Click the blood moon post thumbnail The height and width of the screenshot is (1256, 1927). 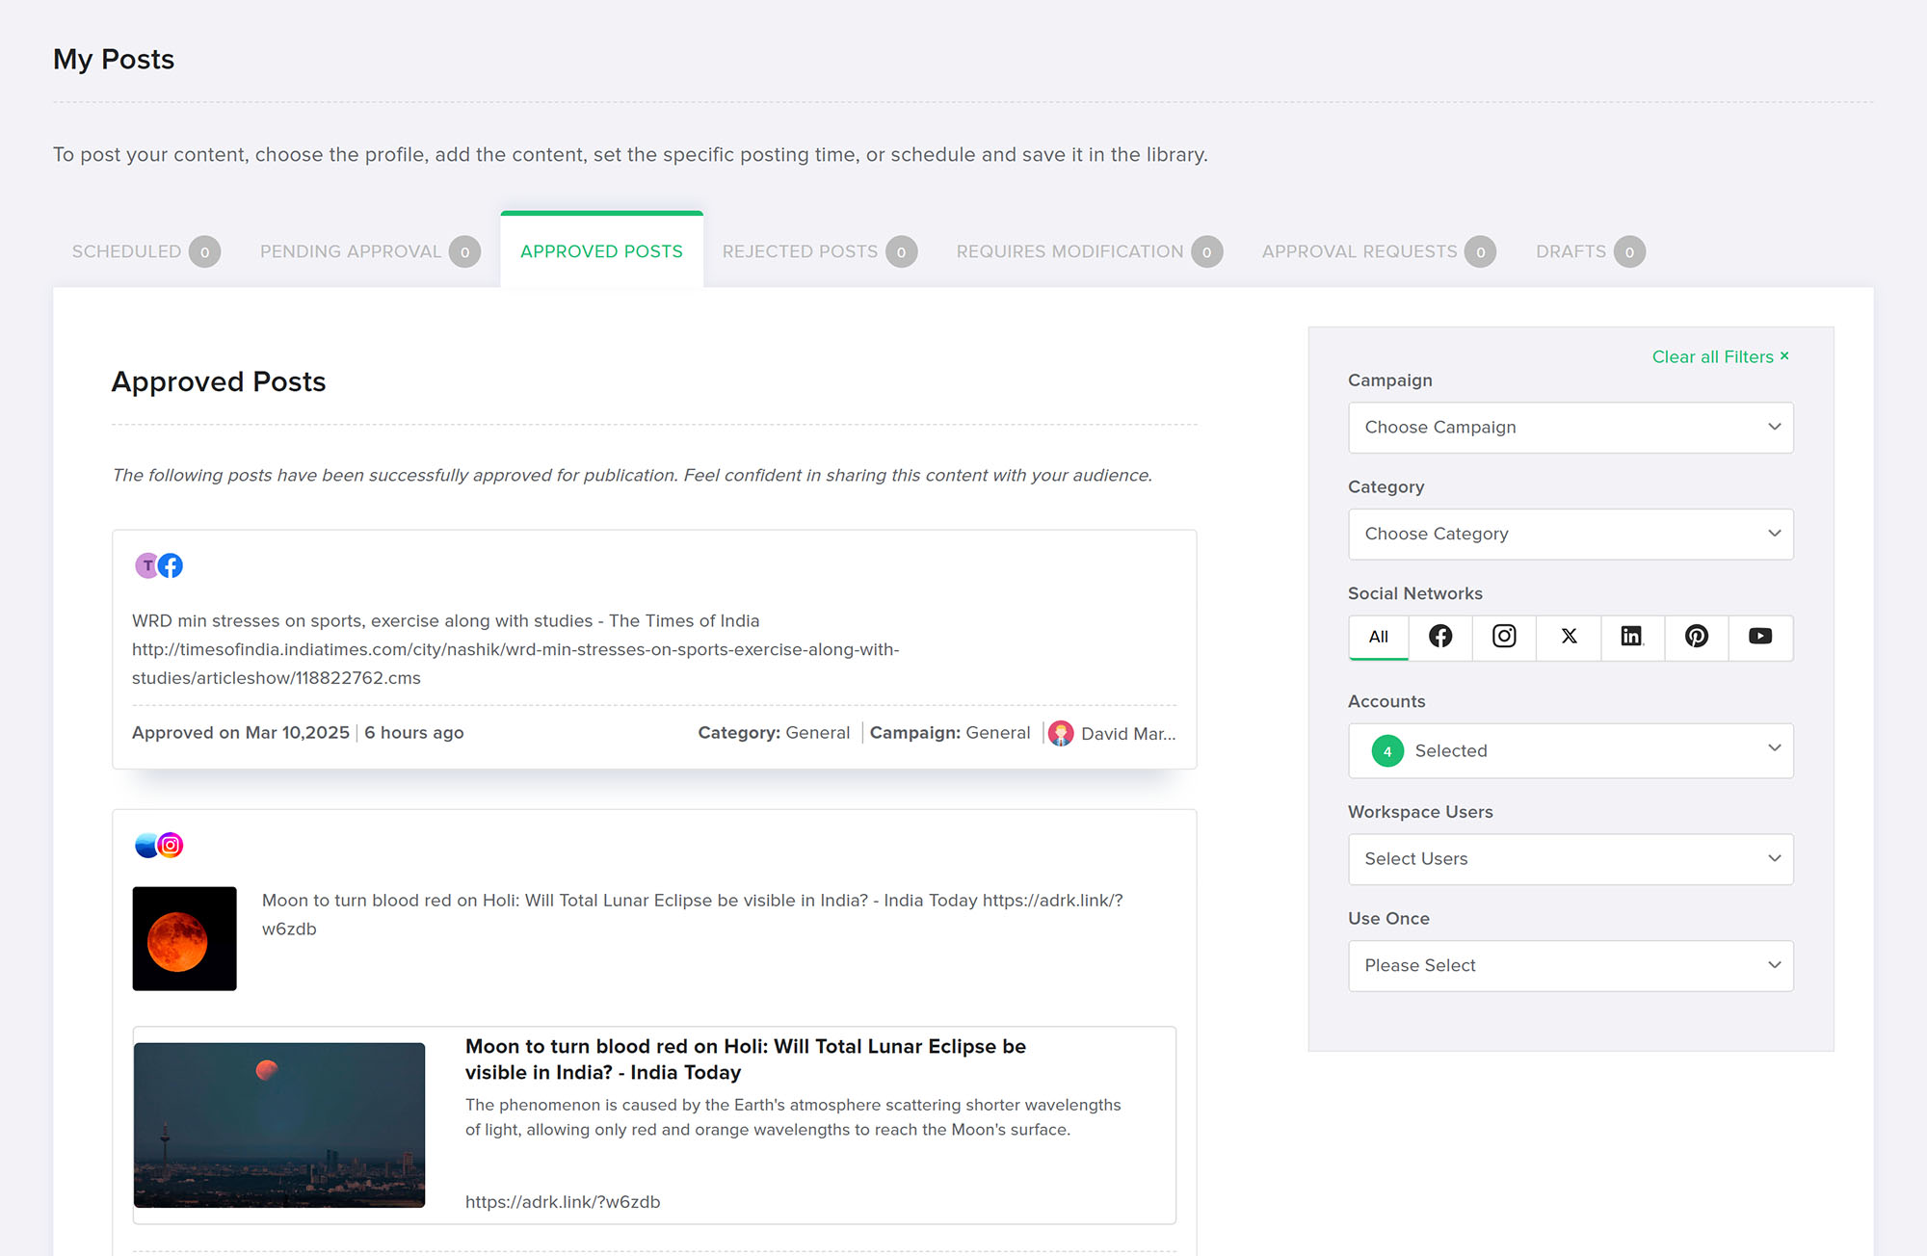pos(184,938)
